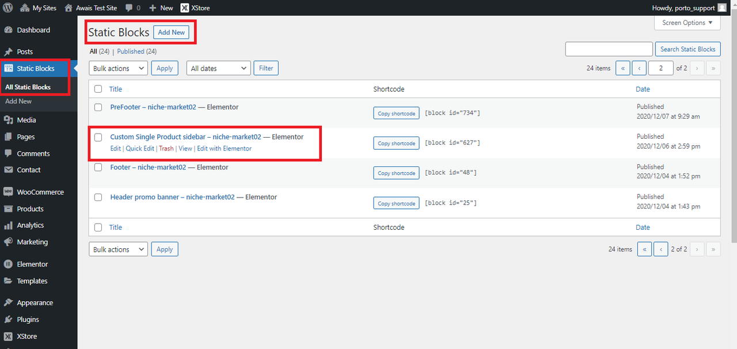The width and height of the screenshot is (737, 349).
Task: Click the Posts pushpin icon
Action: tap(9, 52)
